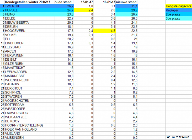Screen dimensions: 192x140
Task: Select the header cell 'Koudegetallen winter 2016/17'
Action: (x=29, y=2)
